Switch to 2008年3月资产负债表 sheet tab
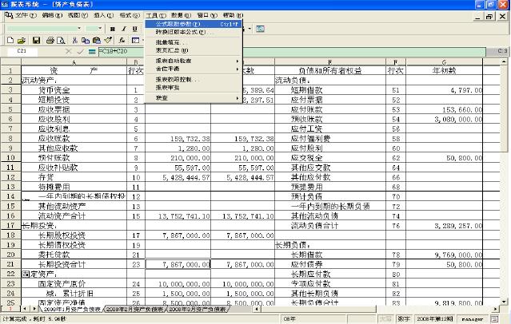 coord(198,309)
